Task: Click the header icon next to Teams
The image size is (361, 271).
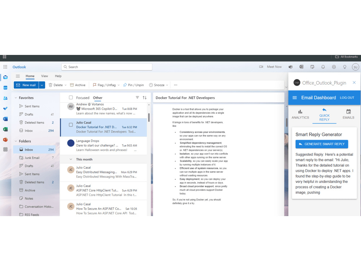Action: pos(301,67)
